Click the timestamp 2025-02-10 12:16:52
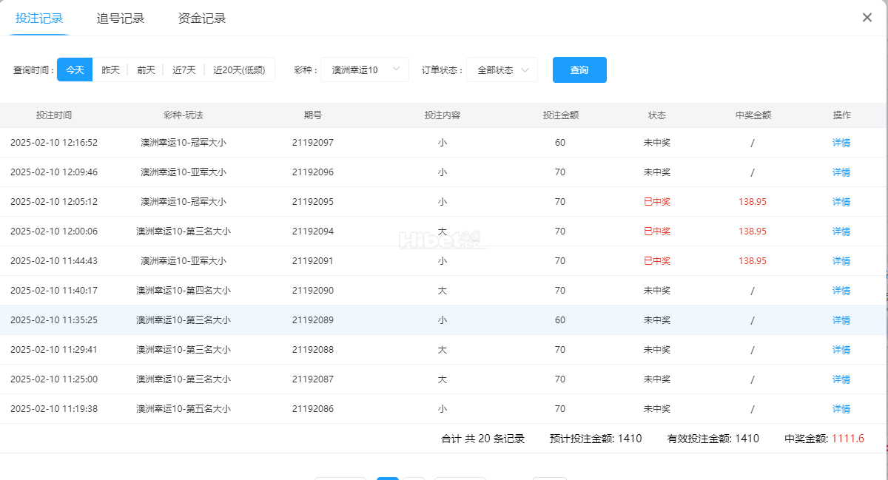The width and height of the screenshot is (888, 480). tap(54, 143)
